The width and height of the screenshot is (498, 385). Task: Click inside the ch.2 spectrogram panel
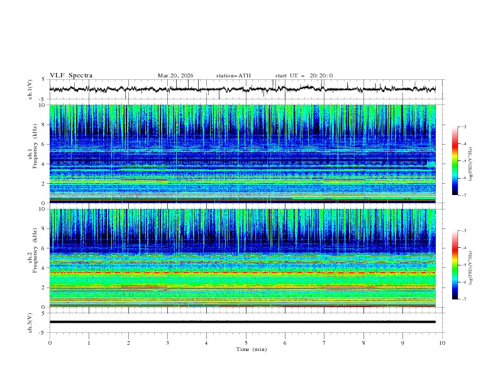(x=242, y=258)
